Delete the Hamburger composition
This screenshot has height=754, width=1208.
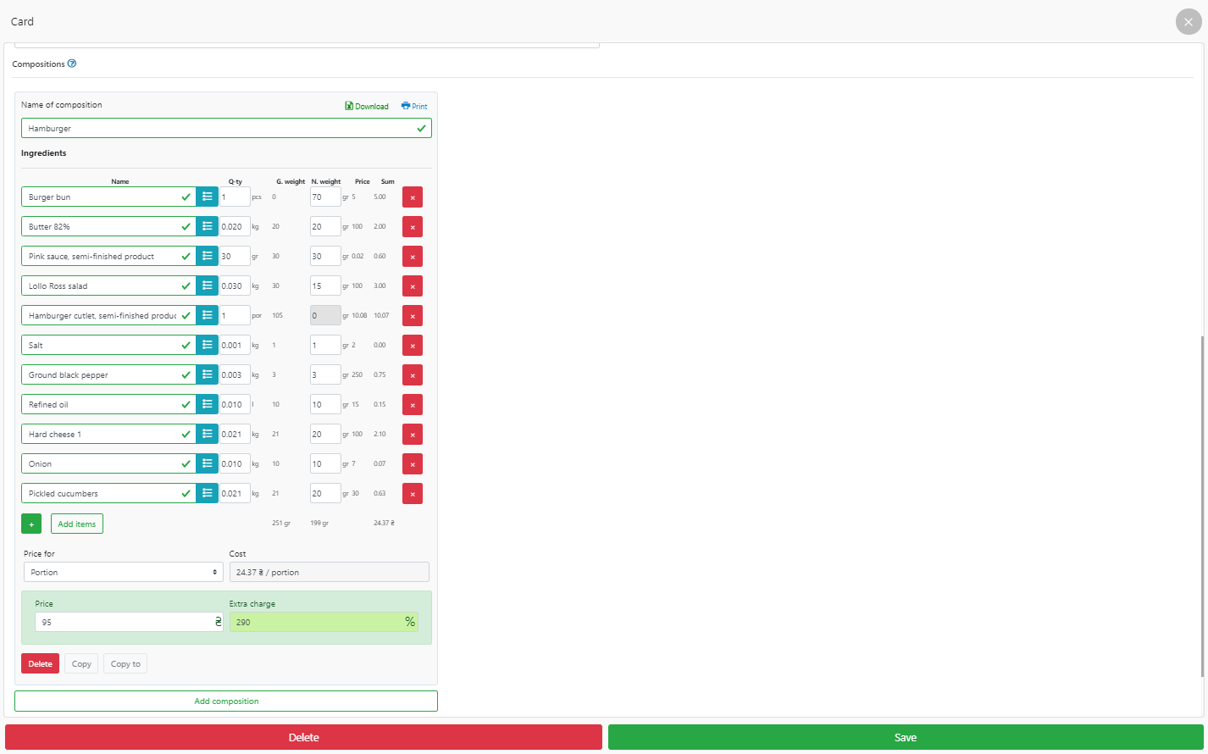pos(40,664)
